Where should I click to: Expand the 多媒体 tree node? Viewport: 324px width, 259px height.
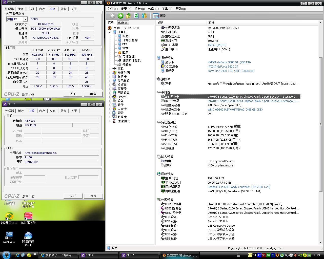point(110,85)
